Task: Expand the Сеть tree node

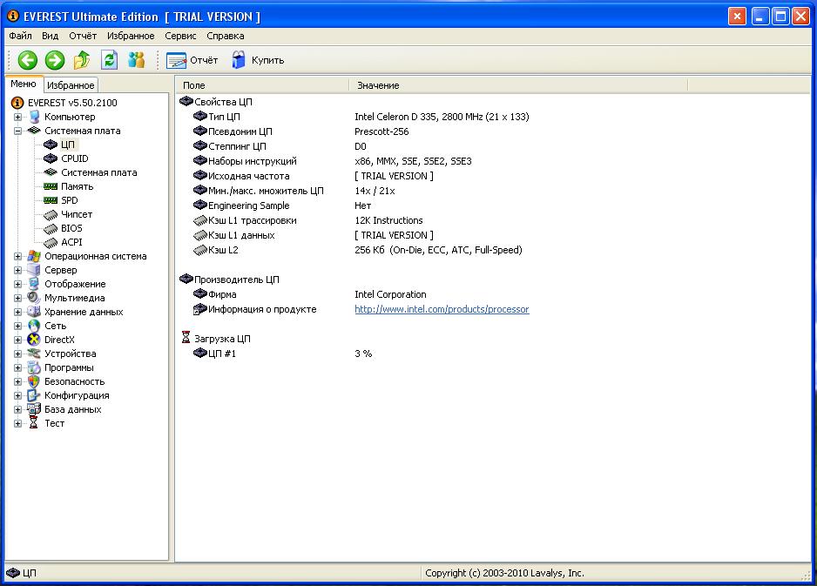Action: [x=17, y=326]
